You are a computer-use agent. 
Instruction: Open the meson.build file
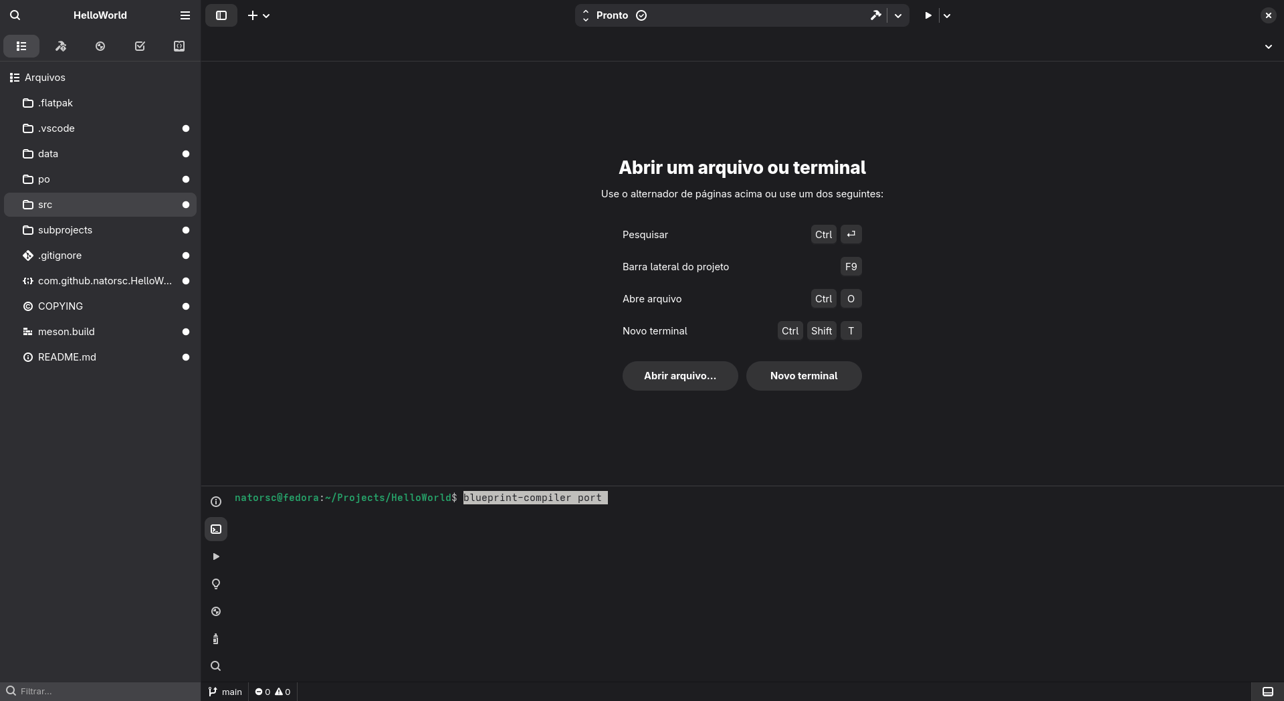point(100,332)
